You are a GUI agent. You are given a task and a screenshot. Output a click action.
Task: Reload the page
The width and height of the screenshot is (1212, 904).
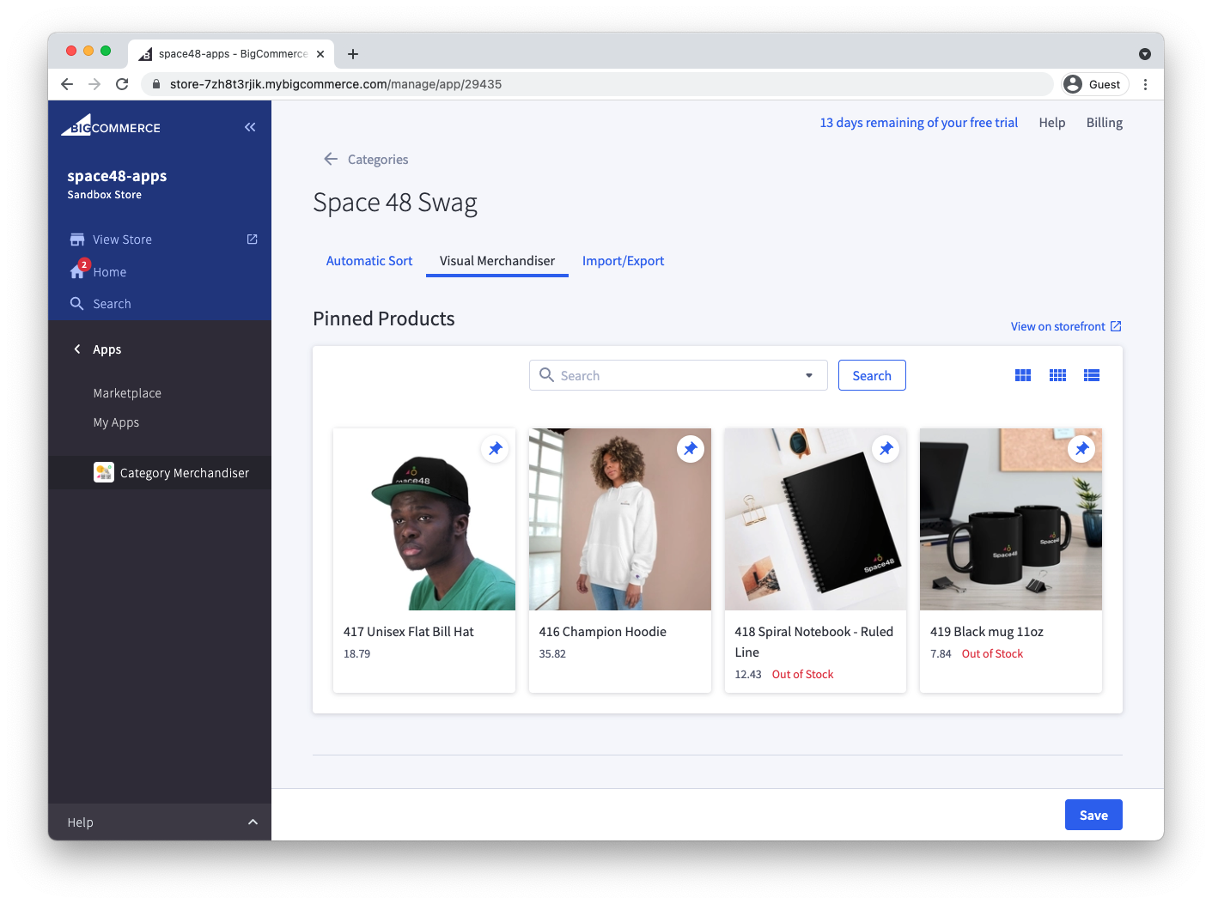pos(122,84)
